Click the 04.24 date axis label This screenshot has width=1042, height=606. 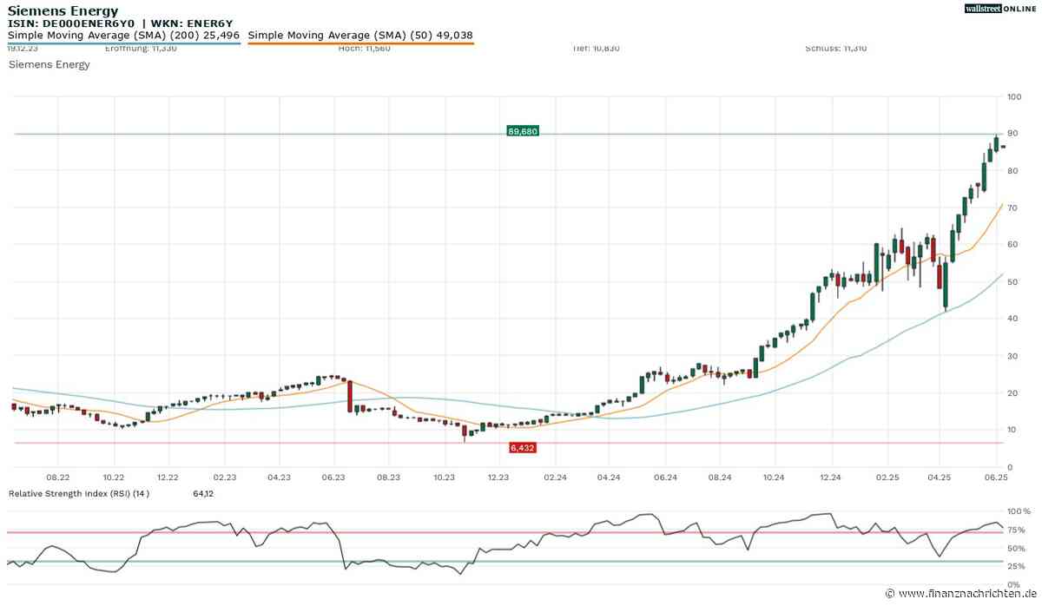tap(609, 478)
